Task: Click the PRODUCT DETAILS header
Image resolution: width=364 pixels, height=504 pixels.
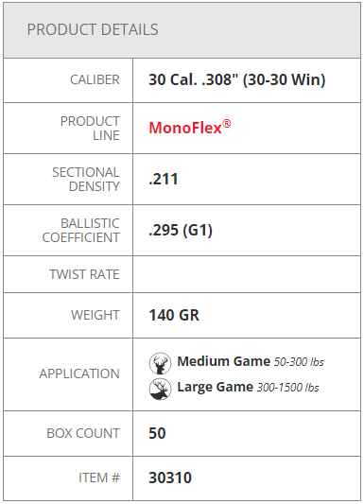Action: tap(93, 29)
